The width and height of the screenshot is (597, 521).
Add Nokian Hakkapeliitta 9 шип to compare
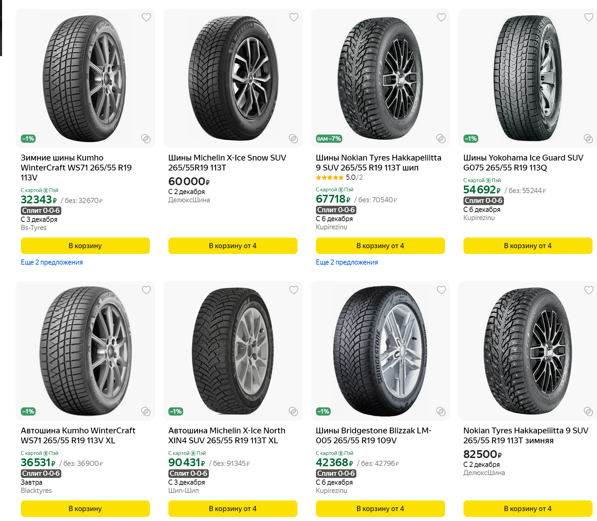[441, 139]
